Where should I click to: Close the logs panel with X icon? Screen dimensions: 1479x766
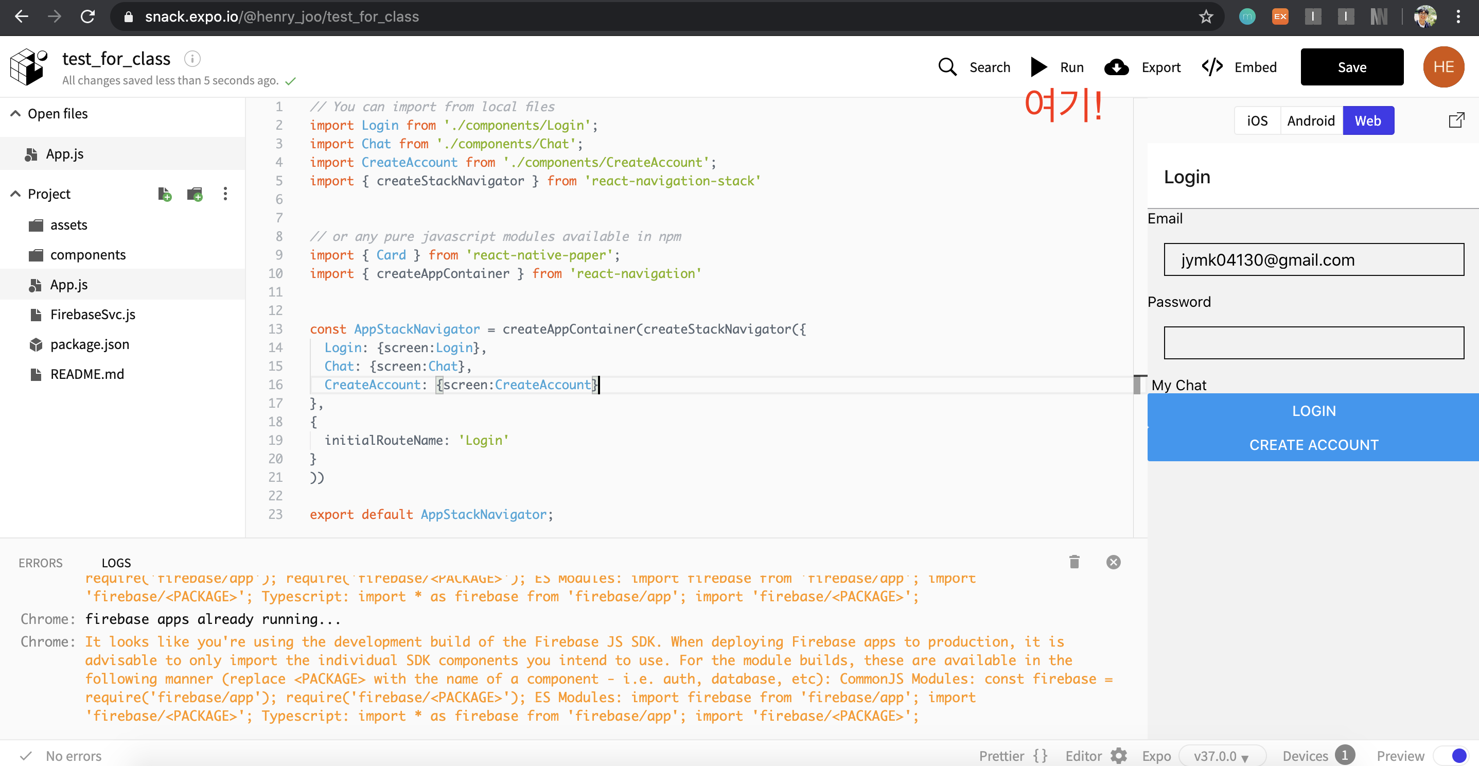[x=1113, y=562]
